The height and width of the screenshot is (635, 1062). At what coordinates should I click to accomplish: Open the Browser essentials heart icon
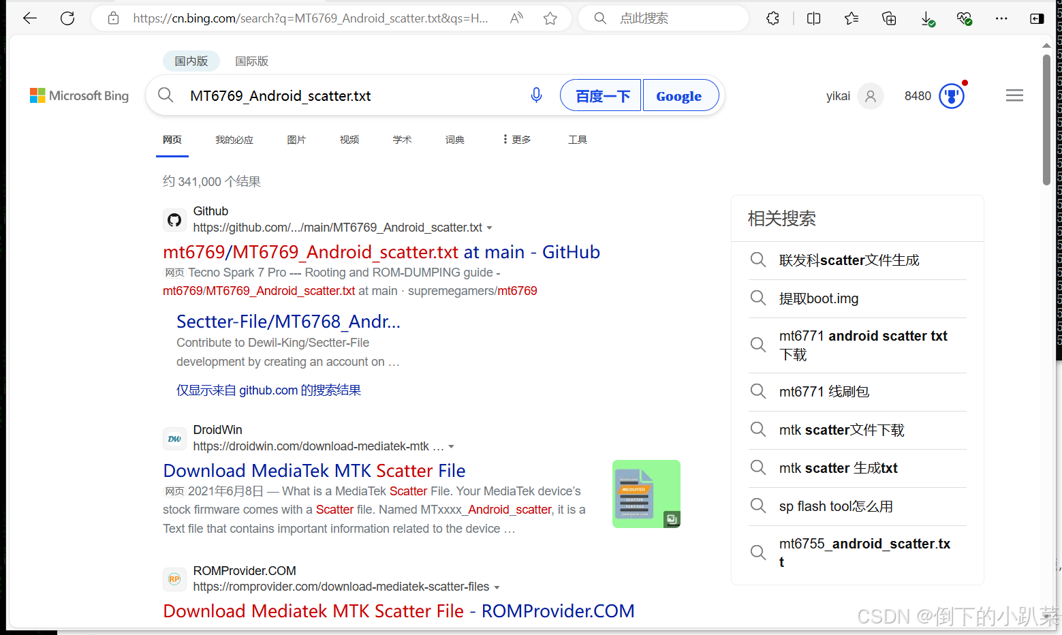(964, 18)
